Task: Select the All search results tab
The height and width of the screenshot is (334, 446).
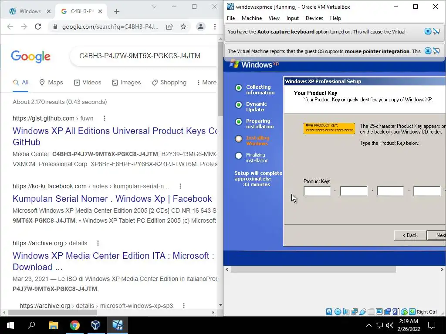Action: (x=21, y=82)
